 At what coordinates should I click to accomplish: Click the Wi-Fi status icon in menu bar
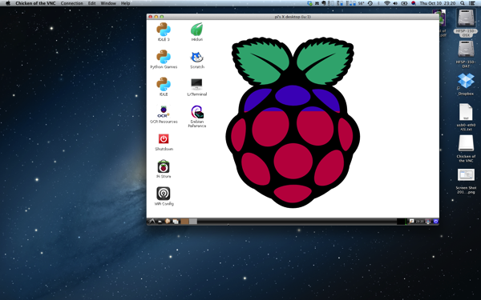pyautogui.click(x=387, y=3)
